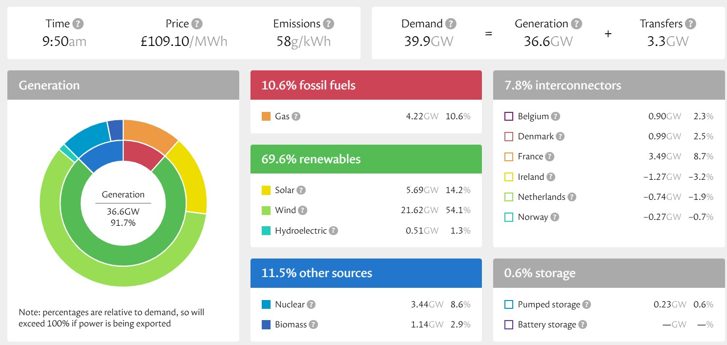Click the red fossil fuels inner ring segment
Viewport: 727px width, 345px height.
click(x=143, y=154)
